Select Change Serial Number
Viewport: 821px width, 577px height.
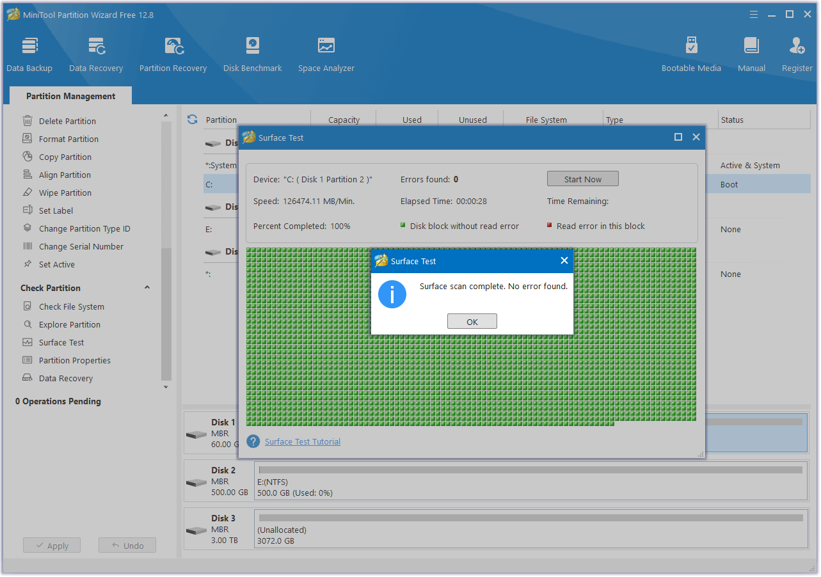(x=81, y=246)
